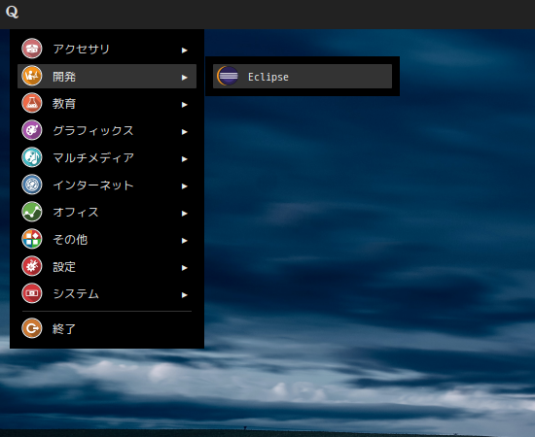Expand the 教育 submenu arrow
The height and width of the screenshot is (437, 535).
[185, 105]
